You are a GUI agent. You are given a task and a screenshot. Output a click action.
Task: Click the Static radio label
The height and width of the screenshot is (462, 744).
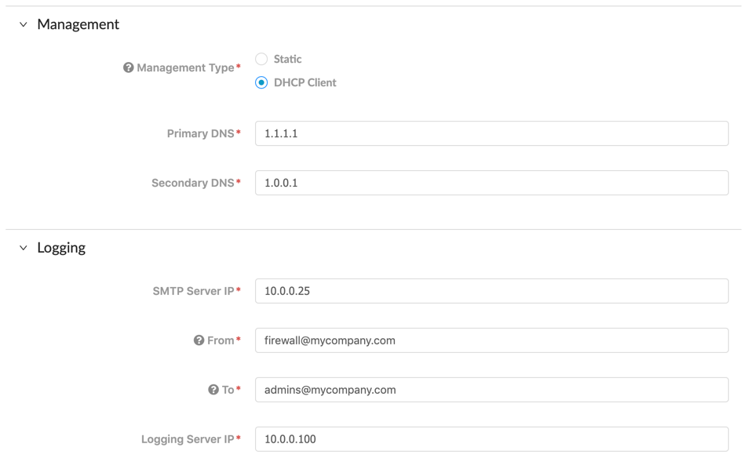click(x=288, y=59)
